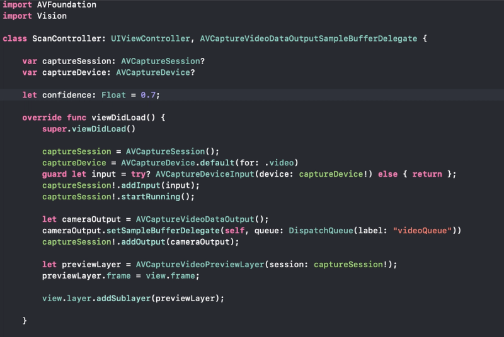Click the func keyword
The image size is (504, 337).
click(76, 118)
